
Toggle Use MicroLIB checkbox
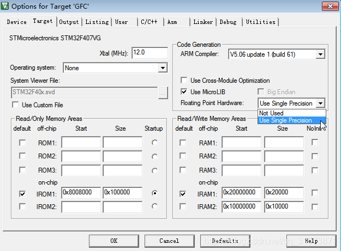tap(184, 91)
